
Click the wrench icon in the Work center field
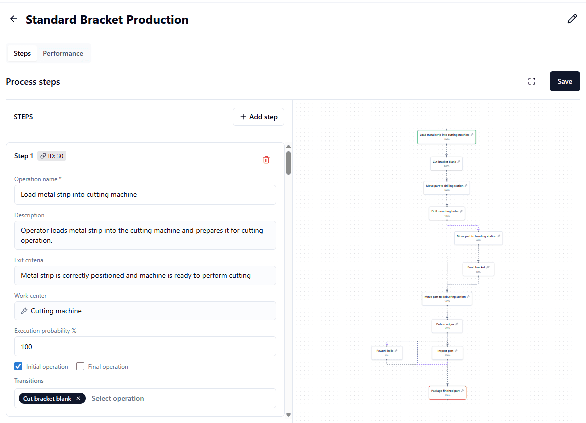tap(24, 310)
